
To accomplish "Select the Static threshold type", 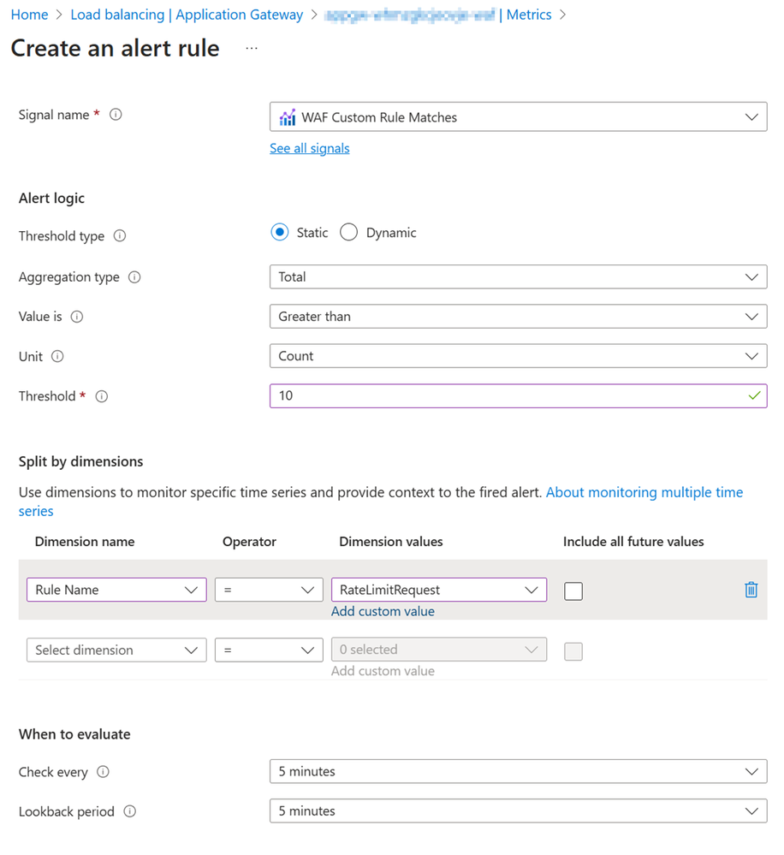I will coord(280,233).
